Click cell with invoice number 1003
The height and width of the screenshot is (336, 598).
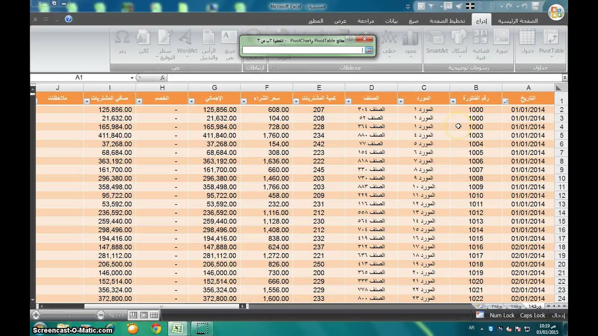tap(476, 135)
